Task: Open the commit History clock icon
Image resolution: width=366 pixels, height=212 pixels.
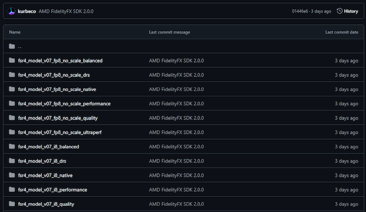Action: (340, 11)
